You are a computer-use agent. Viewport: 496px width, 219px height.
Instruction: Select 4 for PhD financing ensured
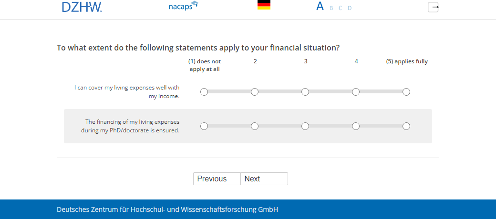(x=356, y=126)
